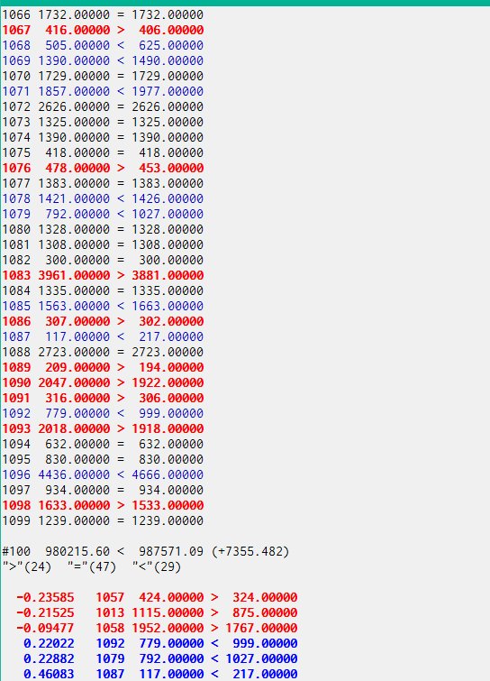Click red row 1089 with 209.00000 > 194.00000
This screenshot has height=681, width=490.
103,367
